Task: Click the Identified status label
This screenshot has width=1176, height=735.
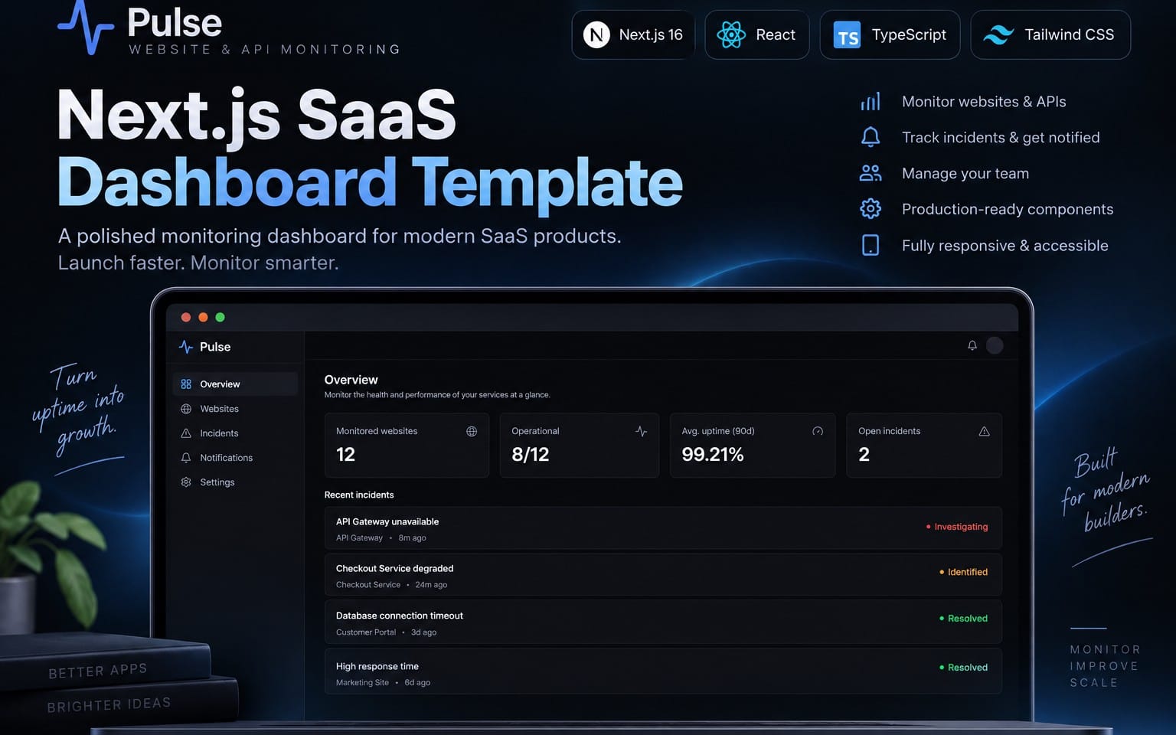Action: click(x=963, y=572)
